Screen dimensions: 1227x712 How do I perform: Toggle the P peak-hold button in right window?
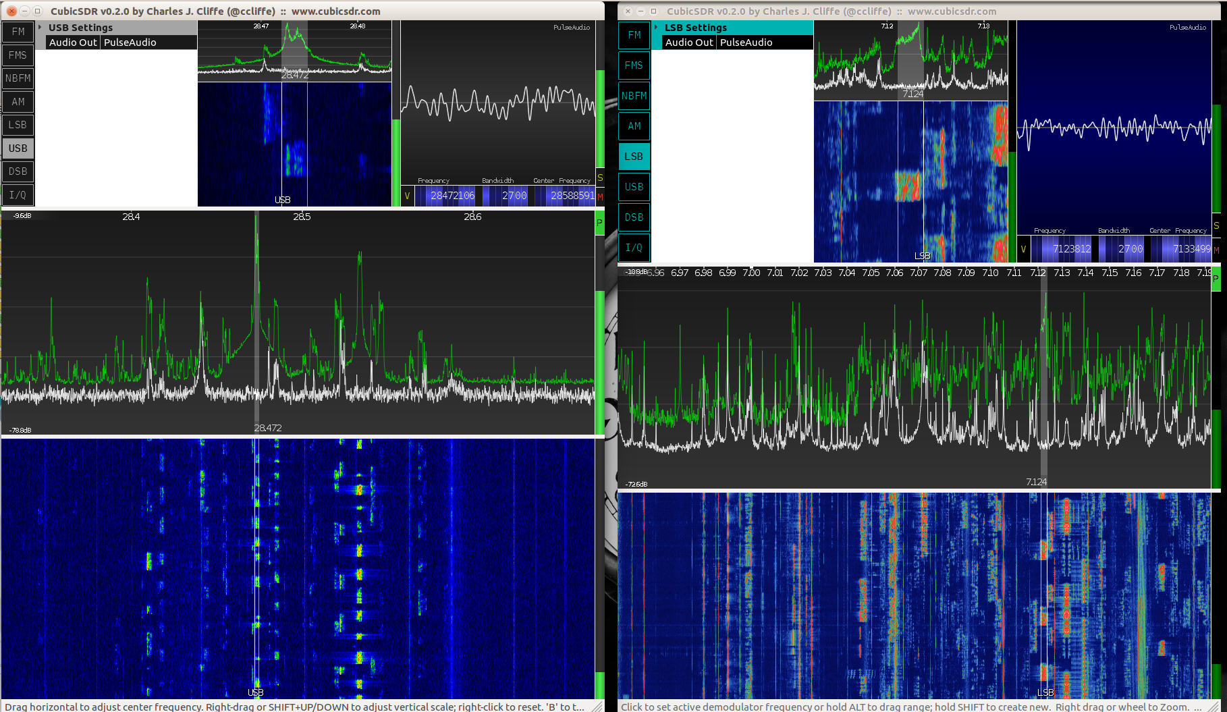tap(1216, 279)
